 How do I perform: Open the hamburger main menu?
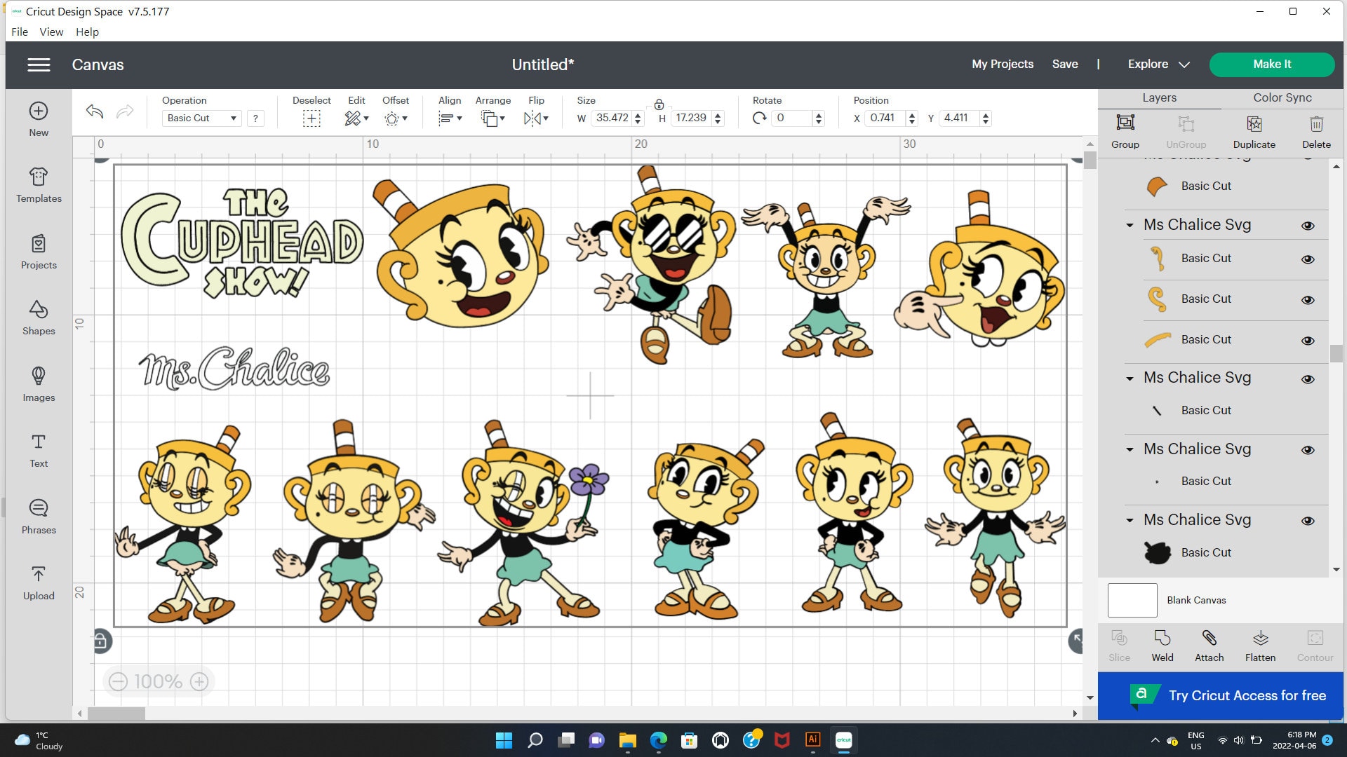click(x=39, y=64)
